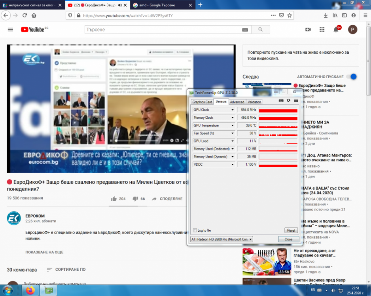Open Firefox downloads icon
Viewport: 371px width, 296px height.
(x=326, y=15)
